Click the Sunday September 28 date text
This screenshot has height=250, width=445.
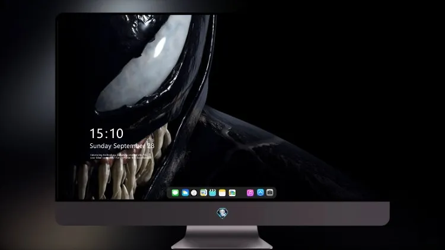122,146
